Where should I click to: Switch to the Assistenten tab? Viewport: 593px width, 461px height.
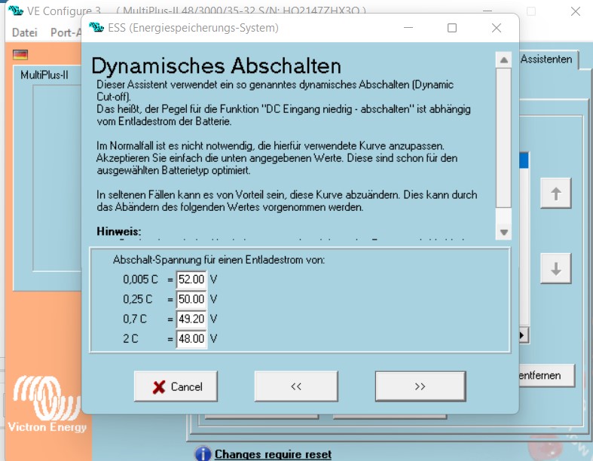pyautogui.click(x=546, y=59)
